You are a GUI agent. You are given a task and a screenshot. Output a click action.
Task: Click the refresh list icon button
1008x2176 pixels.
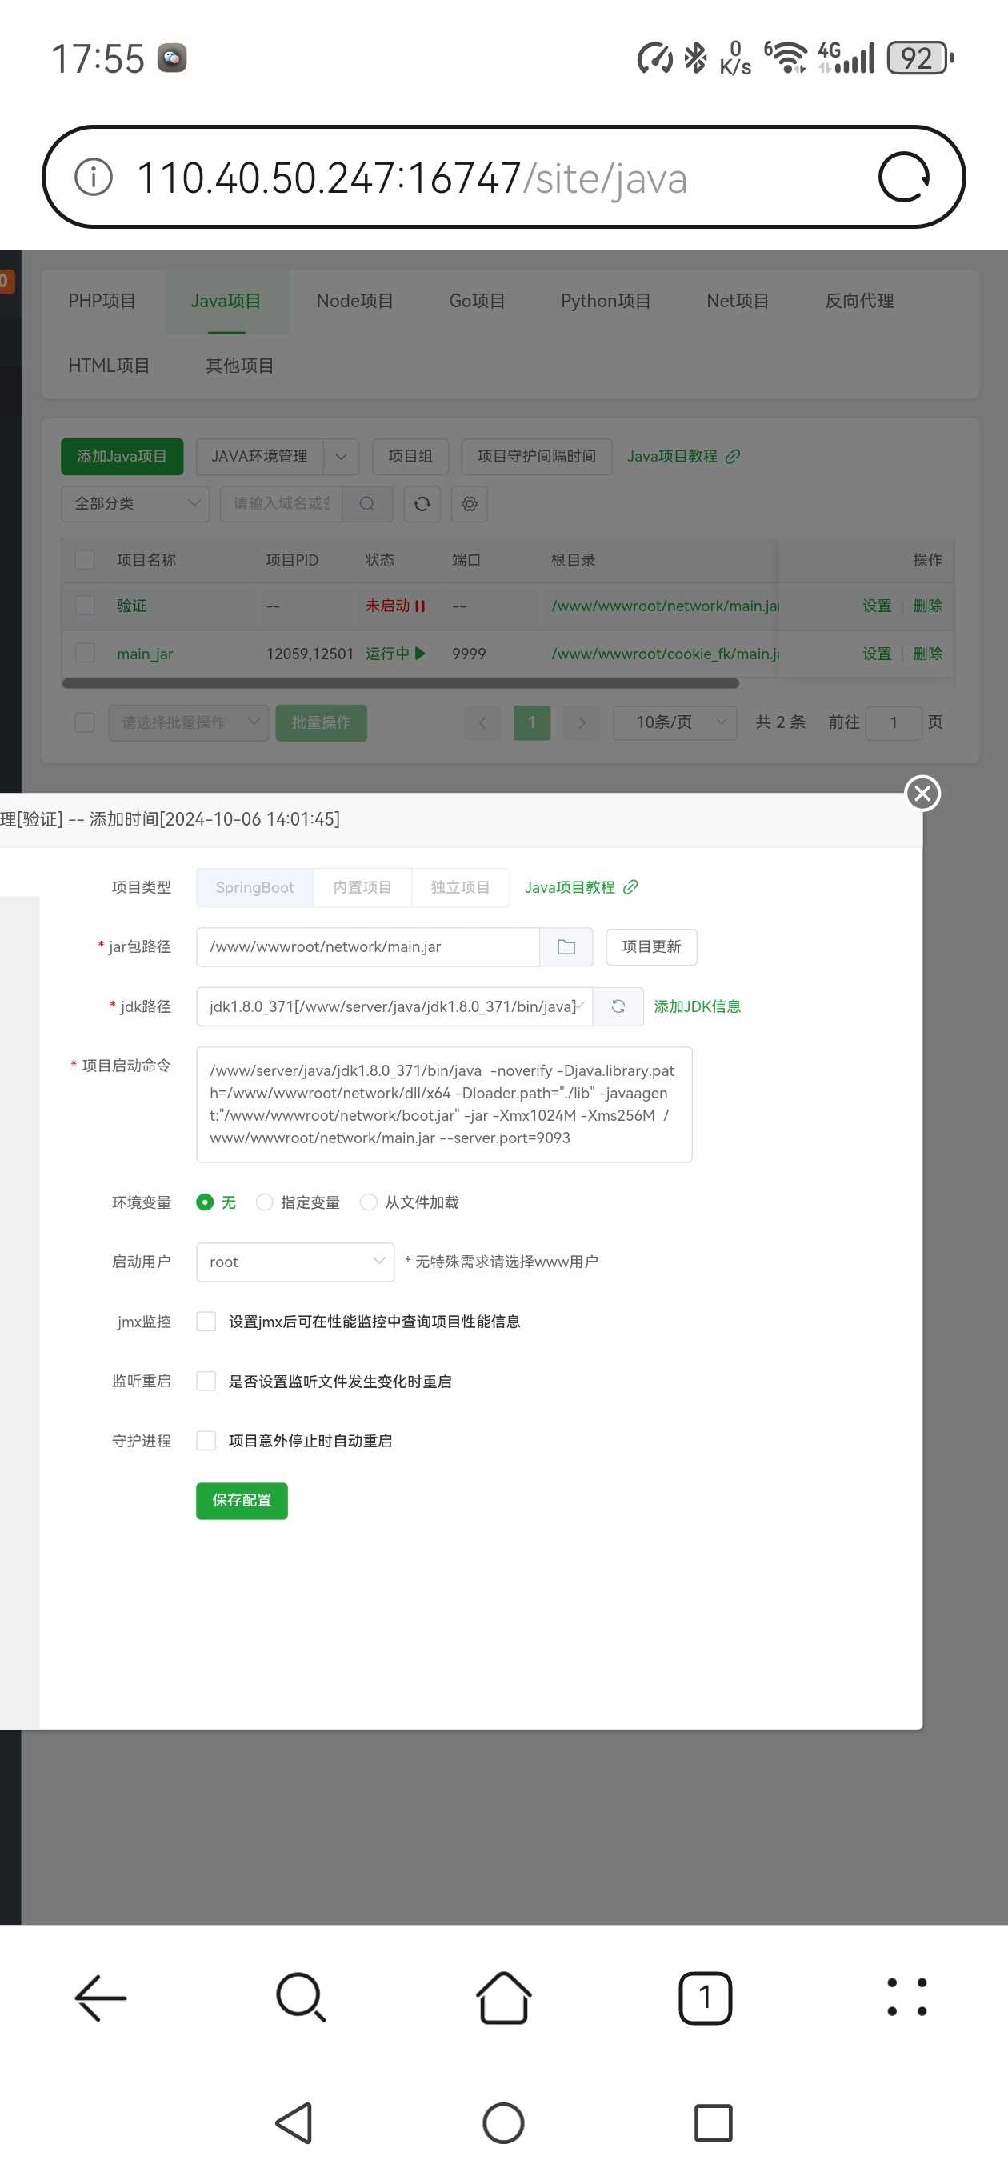(x=422, y=503)
